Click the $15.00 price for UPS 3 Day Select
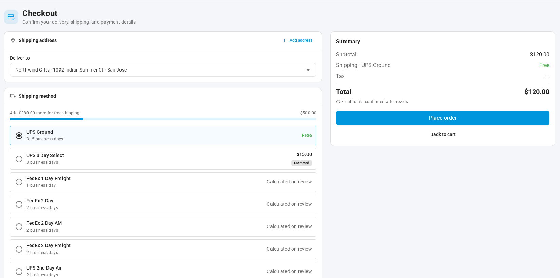This screenshot has width=560, height=278. tap(304, 154)
